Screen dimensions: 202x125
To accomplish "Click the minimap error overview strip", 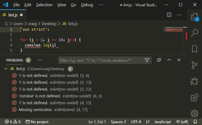I will click(186, 36).
